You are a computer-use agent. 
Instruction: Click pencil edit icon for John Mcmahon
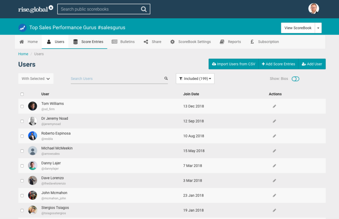(x=274, y=195)
